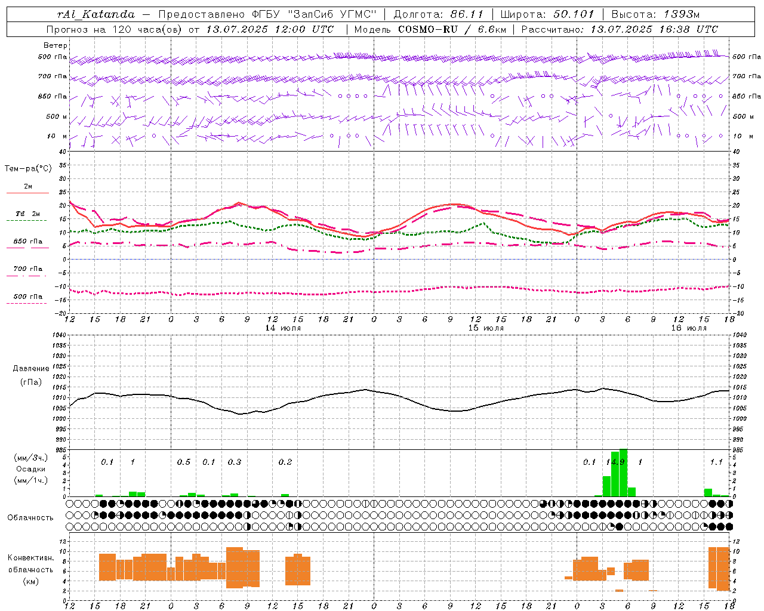Click the 'Ветер' wind panel label
The height and width of the screenshot is (611, 764).
[56, 45]
